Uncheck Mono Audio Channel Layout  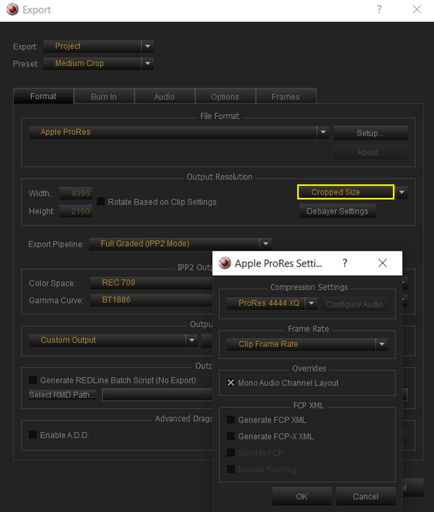point(231,383)
